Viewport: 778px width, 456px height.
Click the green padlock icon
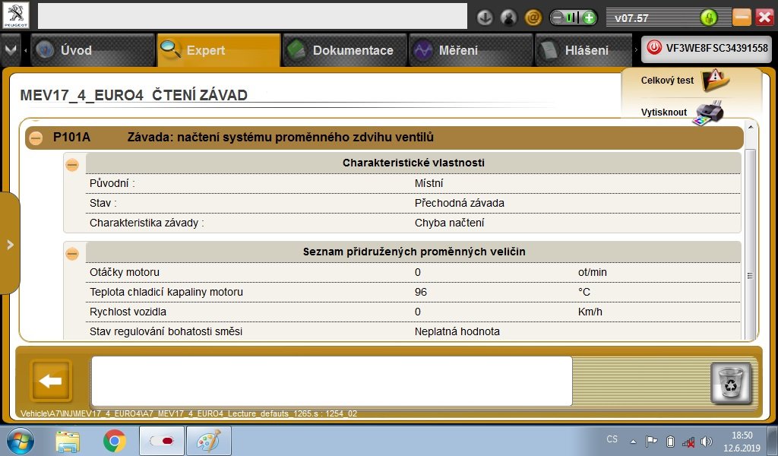click(x=709, y=18)
